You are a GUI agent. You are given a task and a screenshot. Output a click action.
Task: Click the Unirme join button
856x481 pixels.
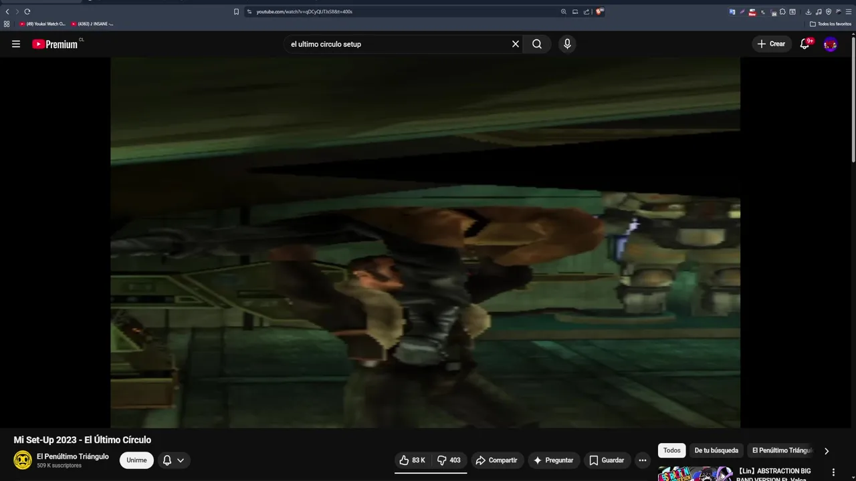[136, 460]
